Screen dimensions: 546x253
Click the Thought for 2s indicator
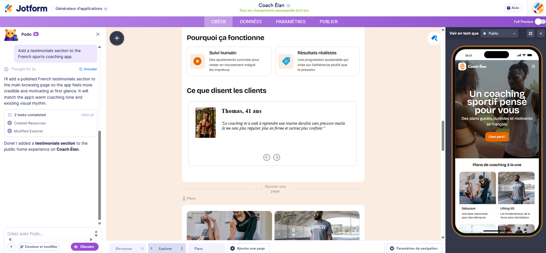click(20, 69)
